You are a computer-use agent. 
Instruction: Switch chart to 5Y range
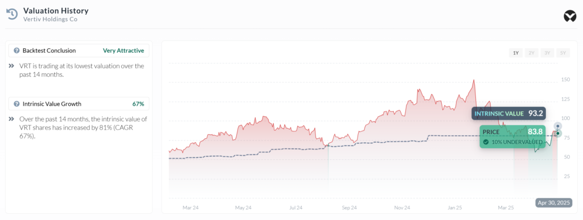(x=563, y=53)
